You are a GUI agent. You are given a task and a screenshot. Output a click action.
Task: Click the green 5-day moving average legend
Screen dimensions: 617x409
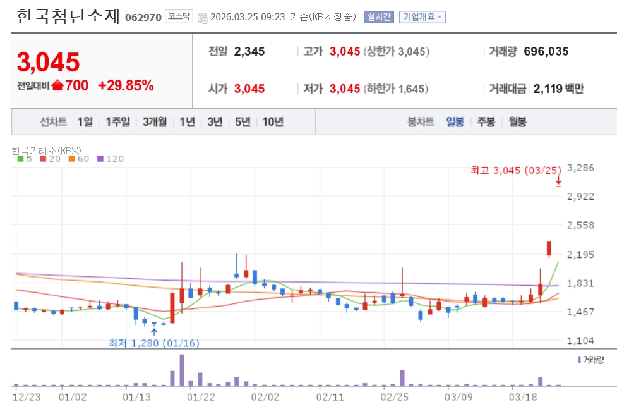pos(25,159)
